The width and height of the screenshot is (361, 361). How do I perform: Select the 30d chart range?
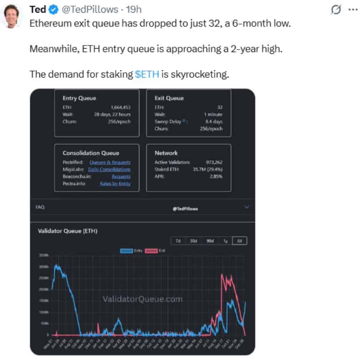193,241
